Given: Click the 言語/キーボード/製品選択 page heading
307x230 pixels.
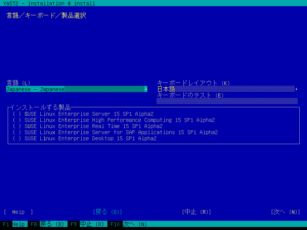Looking at the screenshot, I should 46,16.
